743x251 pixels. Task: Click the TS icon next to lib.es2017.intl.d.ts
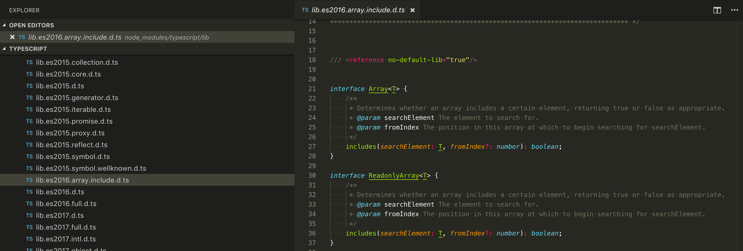point(29,239)
